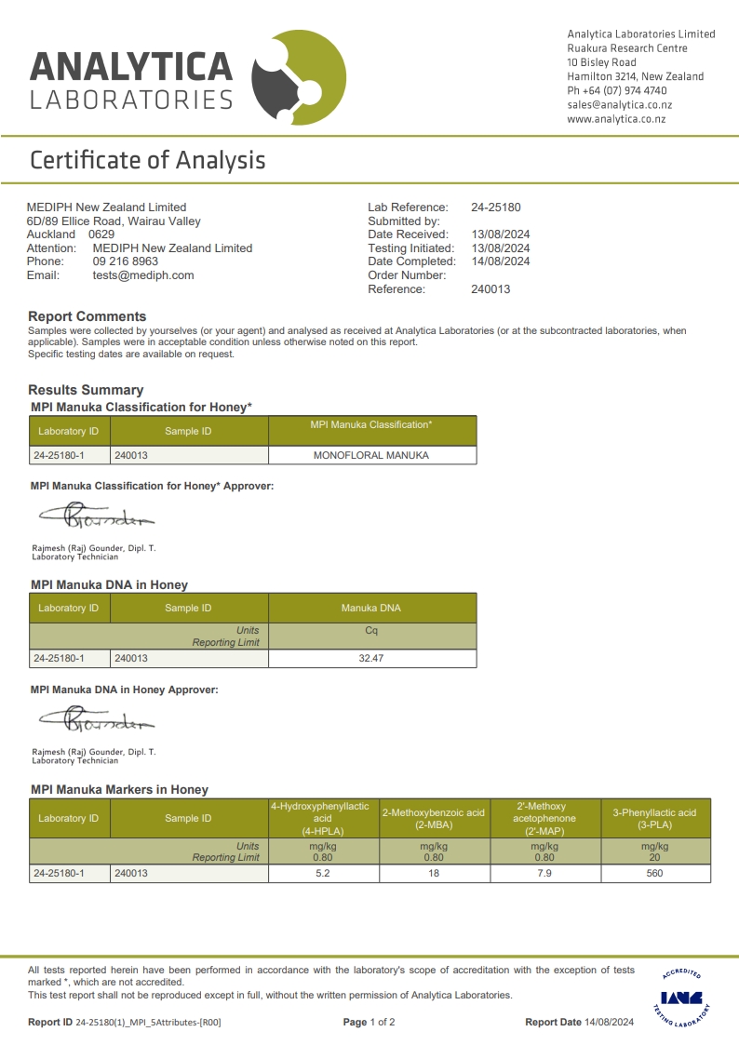The height and width of the screenshot is (1045, 739).
Task: Click the 4-HPLA result value 5.2
Action: click(323, 873)
